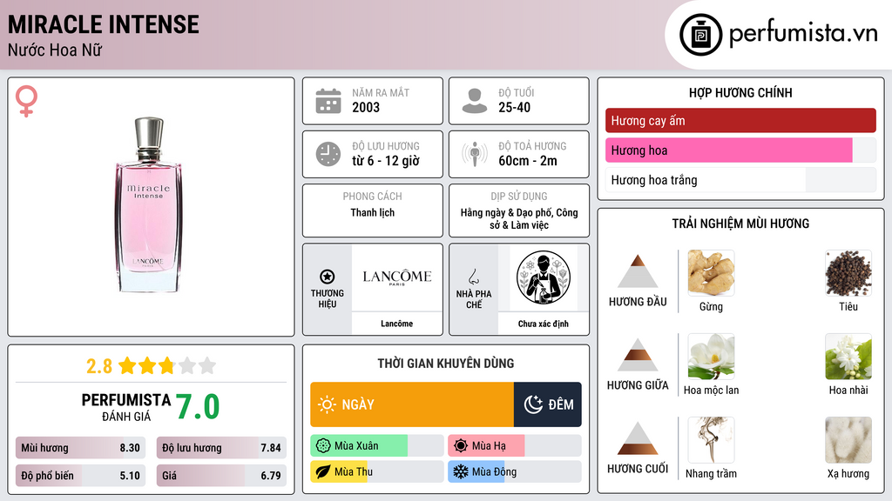The image size is (892, 501).
Task: Click the perfumer illustration thumbnail
Action: pyautogui.click(x=544, y=277)
